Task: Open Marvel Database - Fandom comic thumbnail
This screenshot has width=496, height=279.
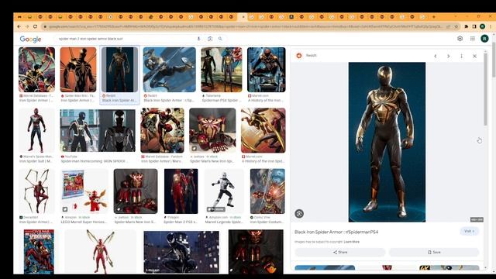Action: click(x=162, y=130)
